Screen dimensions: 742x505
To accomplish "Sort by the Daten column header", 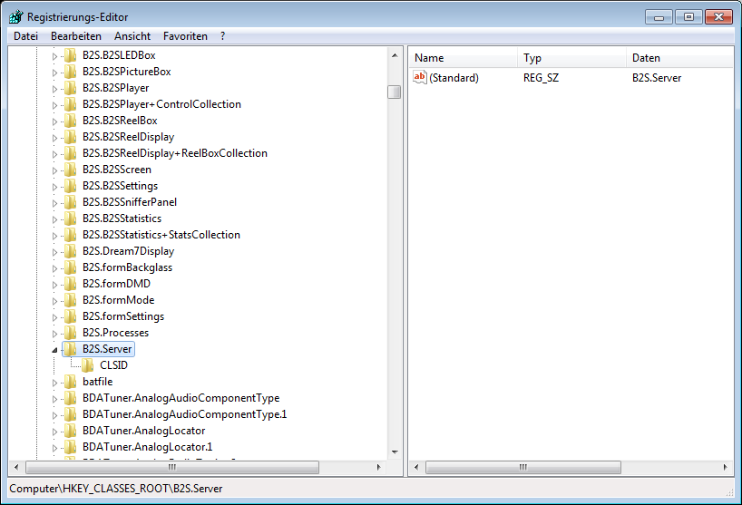I will tap(679, 58).
